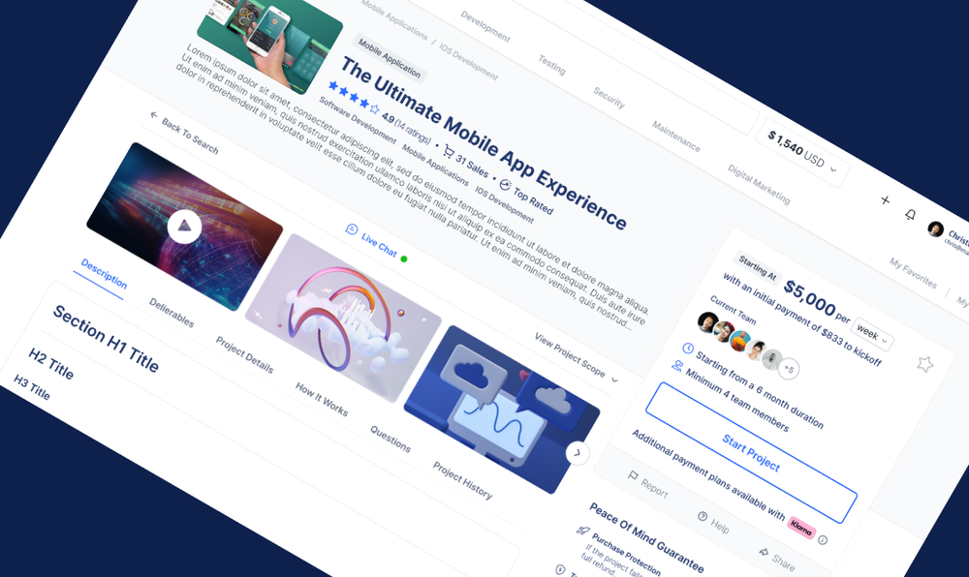
Task: Open the Digital Marketing menu item
Action: 759,184
